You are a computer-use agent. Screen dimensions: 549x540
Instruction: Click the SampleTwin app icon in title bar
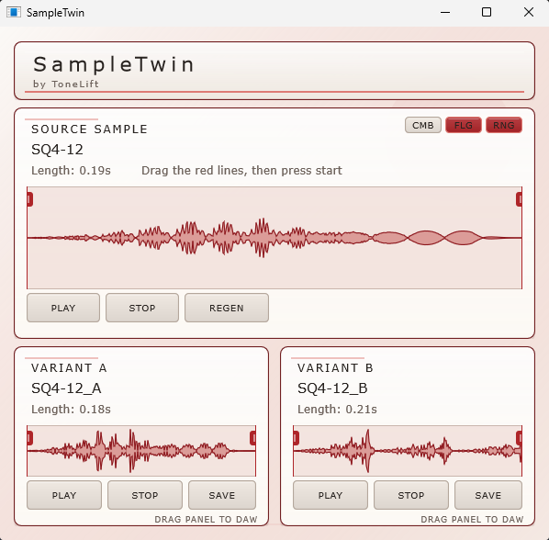point(14,12)
